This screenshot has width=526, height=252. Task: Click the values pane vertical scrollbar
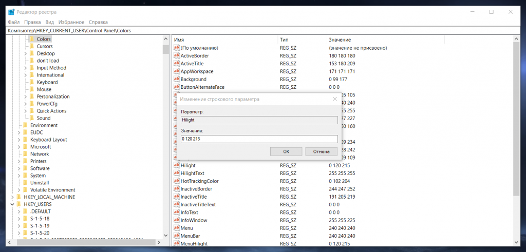click(x=517, y=119)
